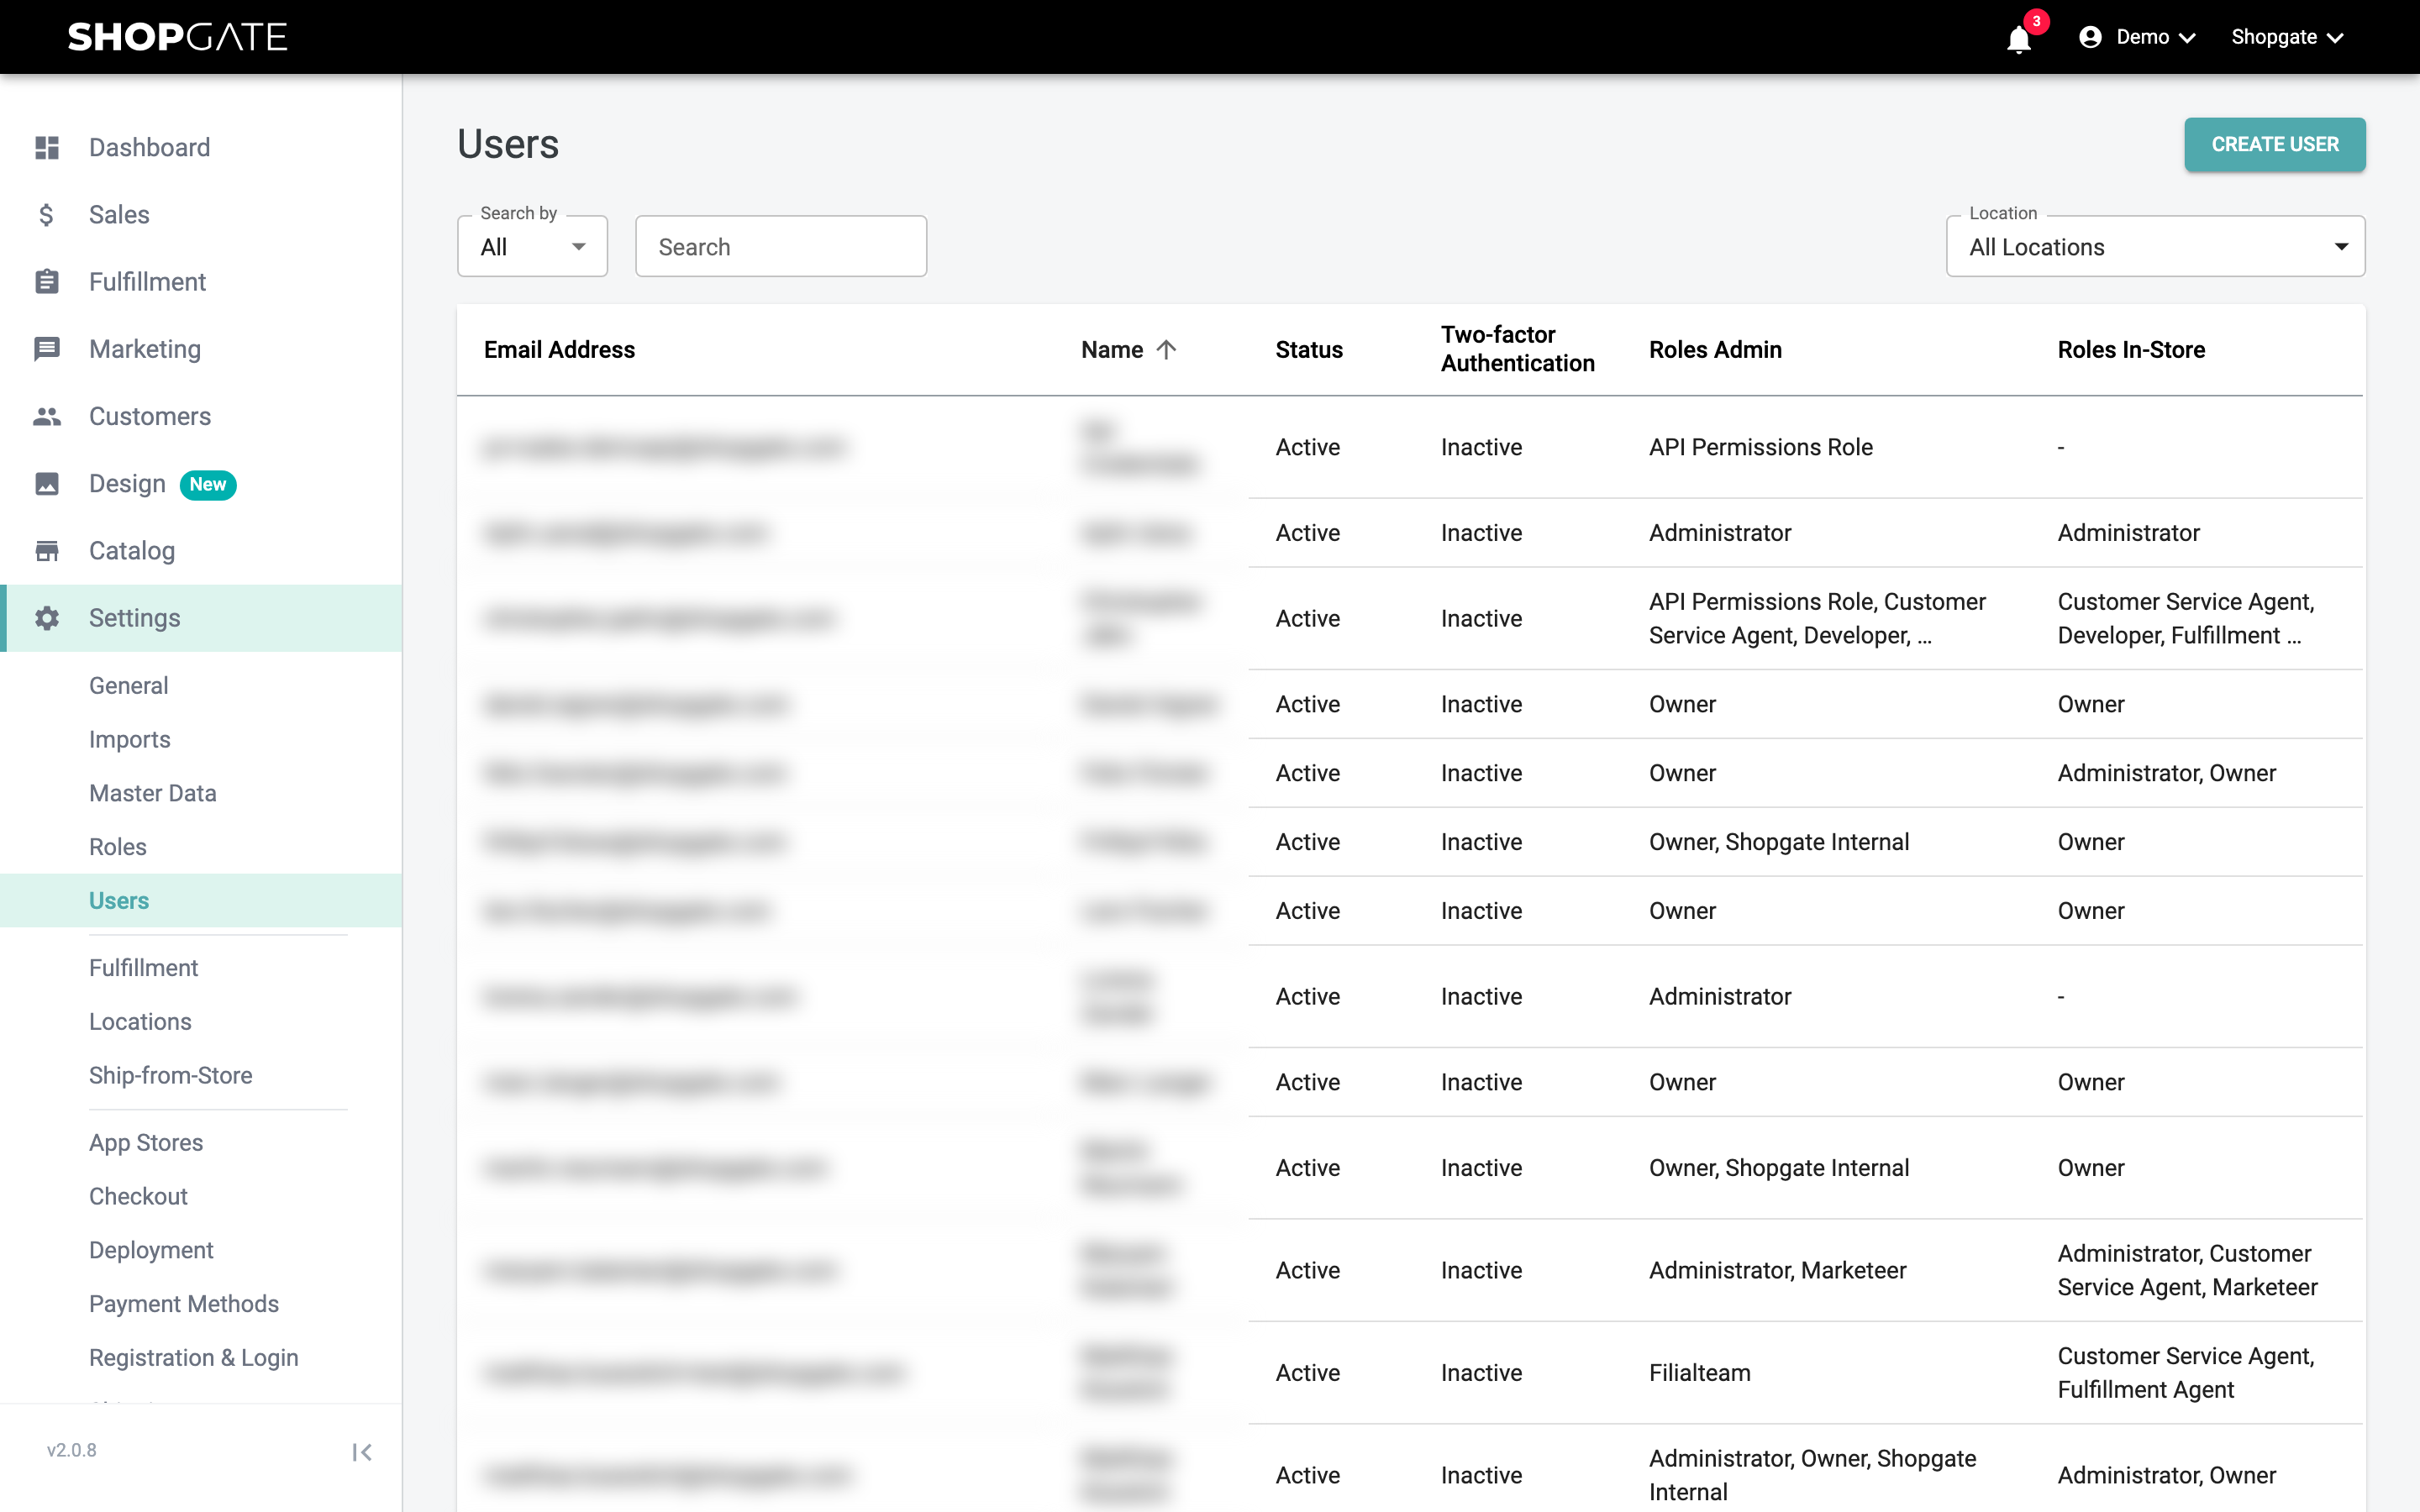Image resolution: width=2420 pixels, height=1512 pixels.
Task: Click the Demo user avatar icon
Action: (2090, 37)
